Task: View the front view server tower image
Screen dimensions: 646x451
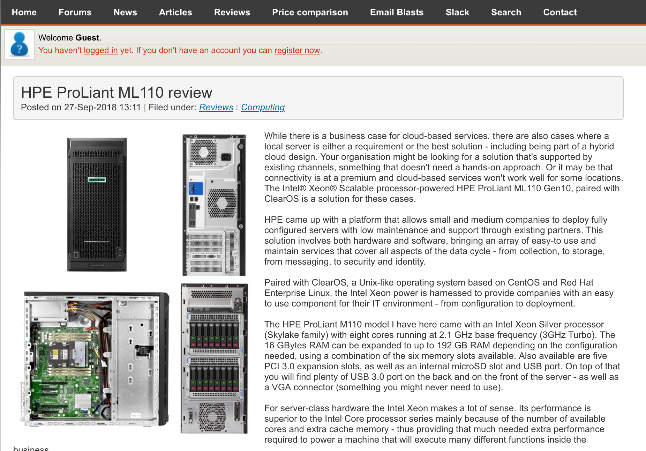Action: (97, 205)
